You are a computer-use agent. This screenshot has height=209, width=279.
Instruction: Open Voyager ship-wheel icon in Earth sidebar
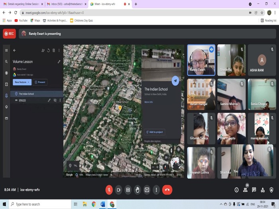coord(6,73)
